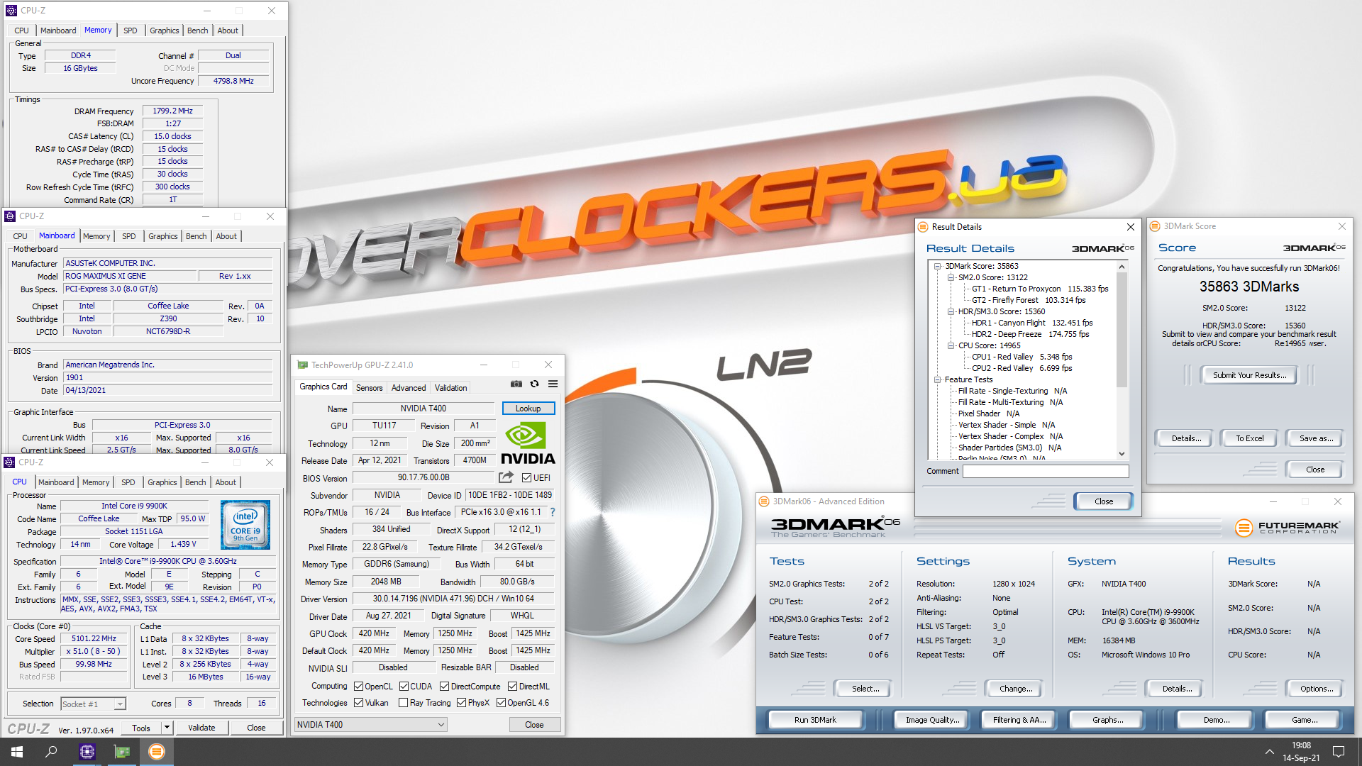Viewport: 1362px width, 766px height.
Task: Toggle OpenCL checkbox
Action: coord(359,687)
